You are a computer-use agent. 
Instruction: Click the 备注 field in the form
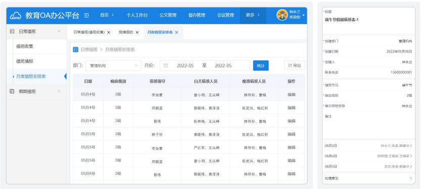click(x=368, y=126)
